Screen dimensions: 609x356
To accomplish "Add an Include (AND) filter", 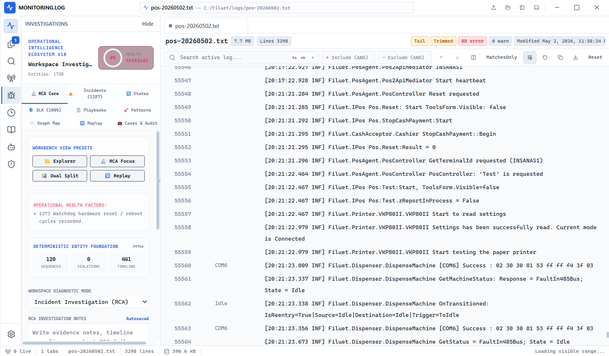I will pyautogui.click(x=348, y=58).
